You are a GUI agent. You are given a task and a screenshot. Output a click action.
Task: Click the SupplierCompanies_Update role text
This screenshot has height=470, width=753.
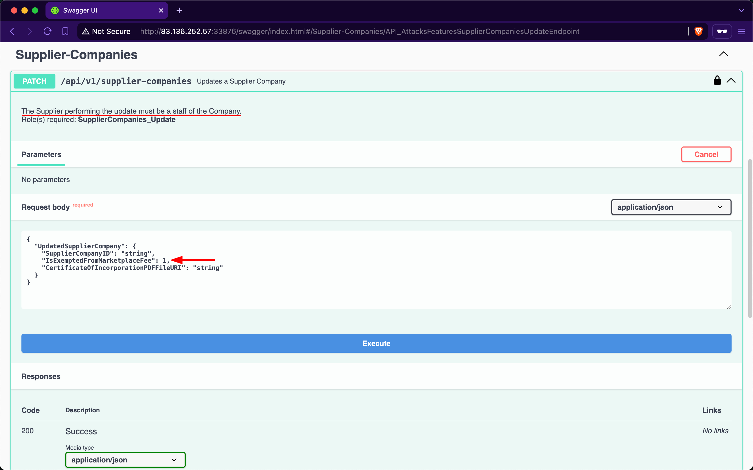tap(127, 120)
